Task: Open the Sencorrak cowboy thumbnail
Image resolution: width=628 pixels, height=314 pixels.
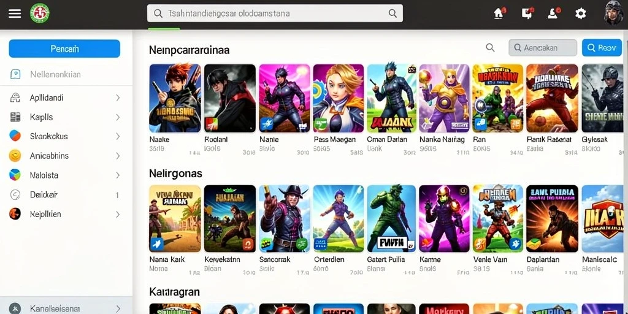Action: (284, 219)
